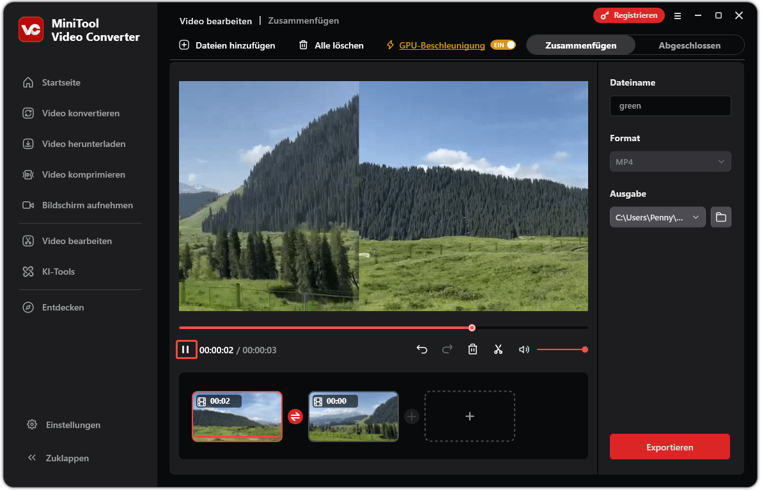
Task: Click the playback progress handle
Action: point(472,328)
